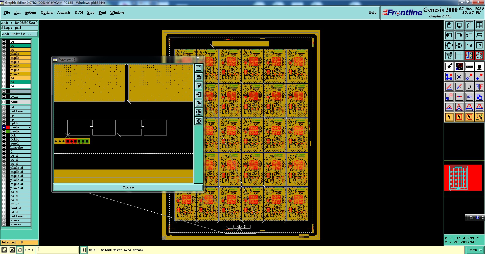Toggle checkbox for layer 'rout'

4,102
